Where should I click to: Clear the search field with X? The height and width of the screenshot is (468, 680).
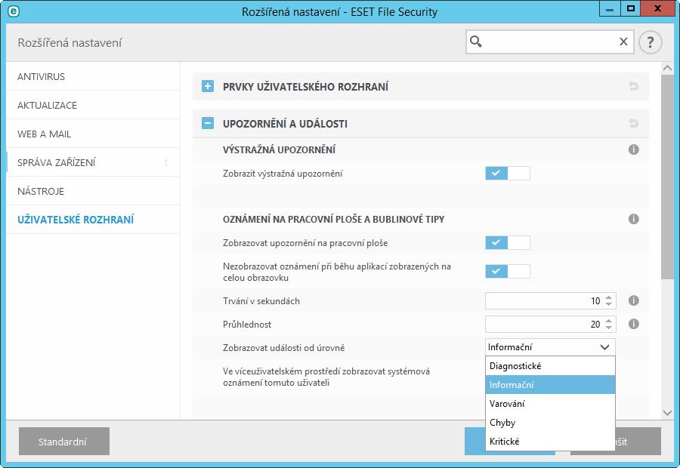coord(623,42)
